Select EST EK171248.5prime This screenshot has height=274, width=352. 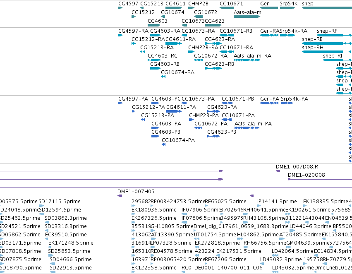click(x=71, y=243)
